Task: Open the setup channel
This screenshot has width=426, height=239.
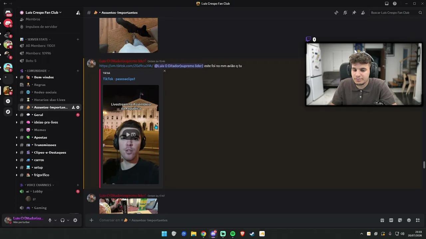Action: click(x=49, y=168)
